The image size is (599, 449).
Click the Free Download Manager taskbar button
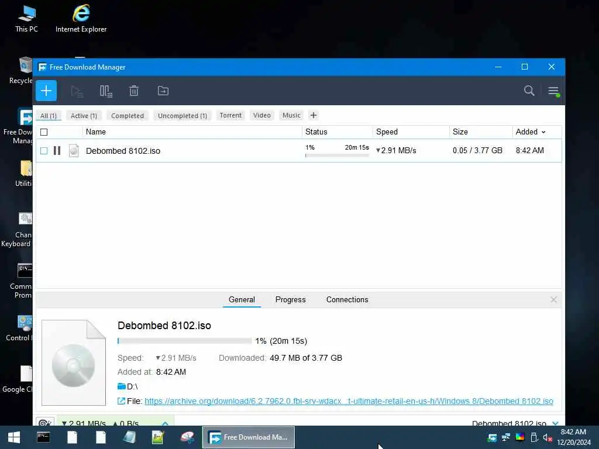(248, 437)
